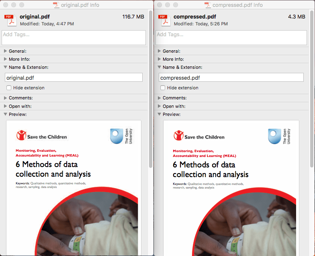Click the compressed.pdf cover page preview
The height and width of the screenshot is (256, 315).
point(231,188)
